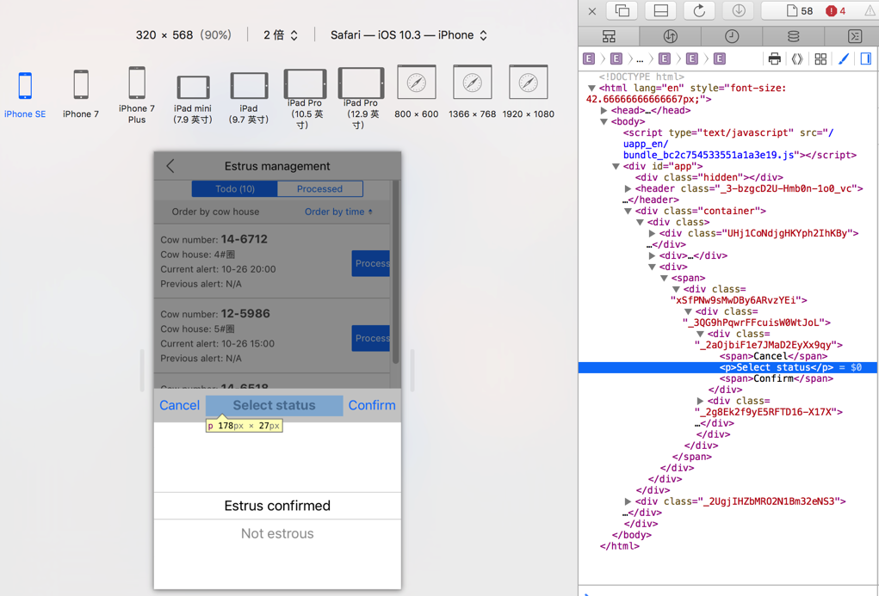This screenshot has height=596, width=879.
Task: Switch to the Processed tab
Action: point(319,188)
